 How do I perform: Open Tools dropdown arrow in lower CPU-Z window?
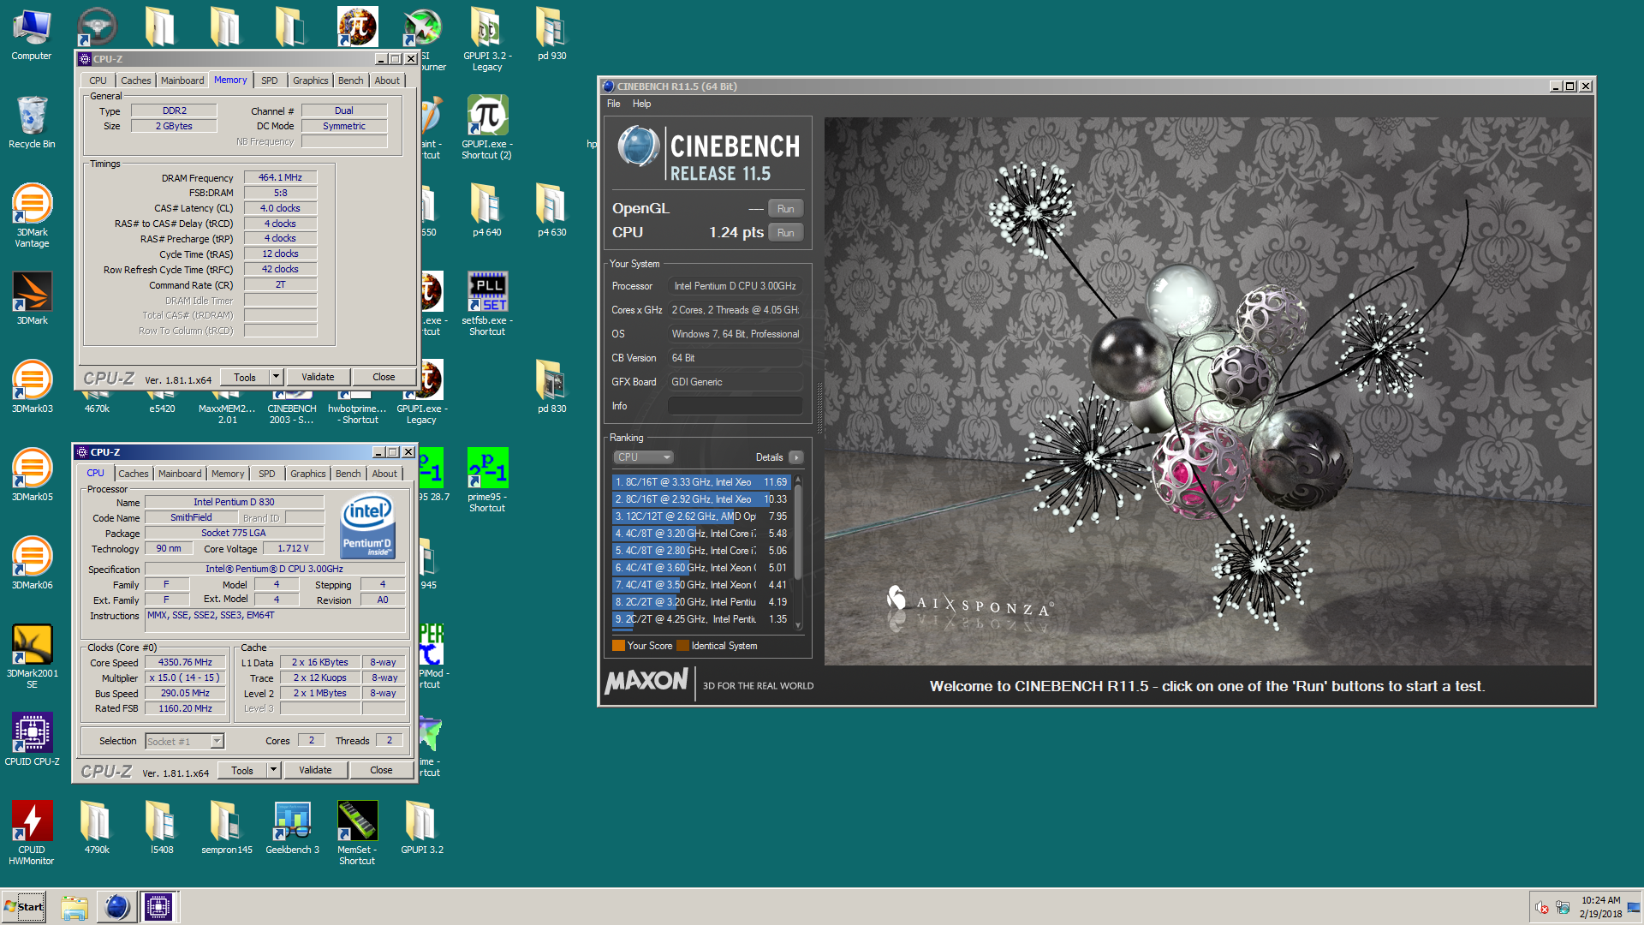273,770
